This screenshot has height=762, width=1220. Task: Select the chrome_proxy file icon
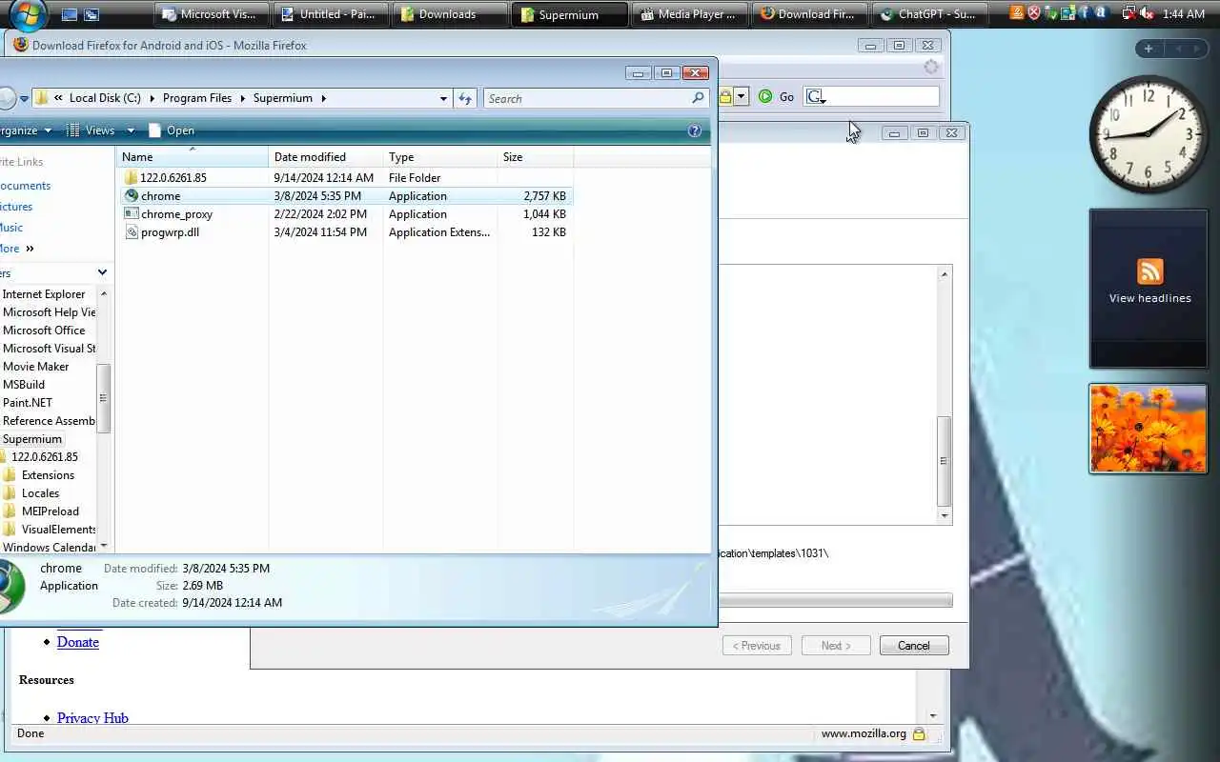[x=132, y=213]
